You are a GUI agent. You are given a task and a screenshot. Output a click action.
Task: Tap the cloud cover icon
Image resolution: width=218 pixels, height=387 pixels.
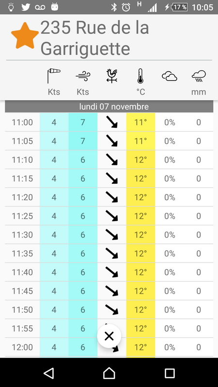[170, 76]
